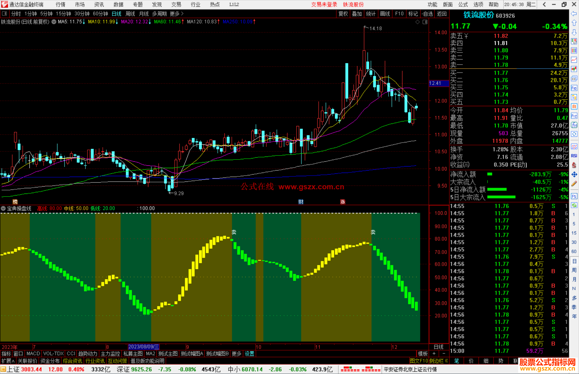
Task: Click the left arrow back icon in sidebar
Action: click(574, 14)
